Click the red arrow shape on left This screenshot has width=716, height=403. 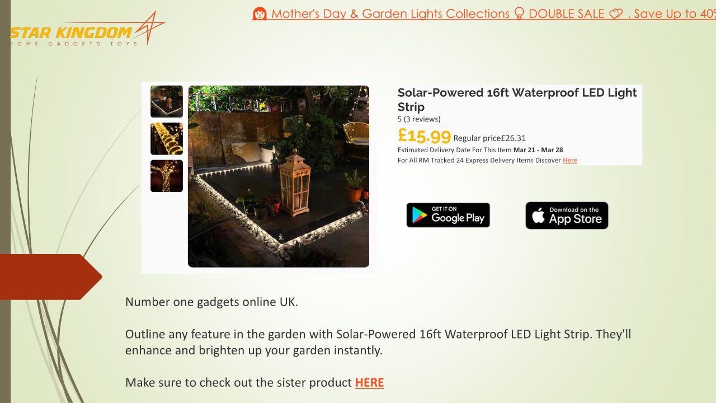(51, 277)
